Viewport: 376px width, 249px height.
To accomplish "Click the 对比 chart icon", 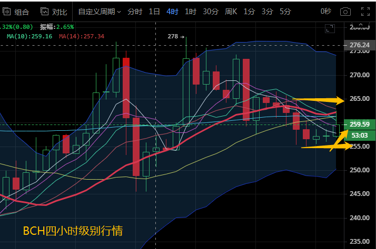I will [45, 11].
